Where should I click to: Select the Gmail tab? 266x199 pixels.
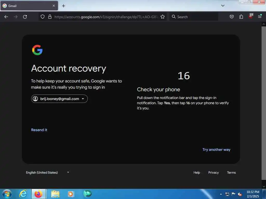tap(29, 6)
